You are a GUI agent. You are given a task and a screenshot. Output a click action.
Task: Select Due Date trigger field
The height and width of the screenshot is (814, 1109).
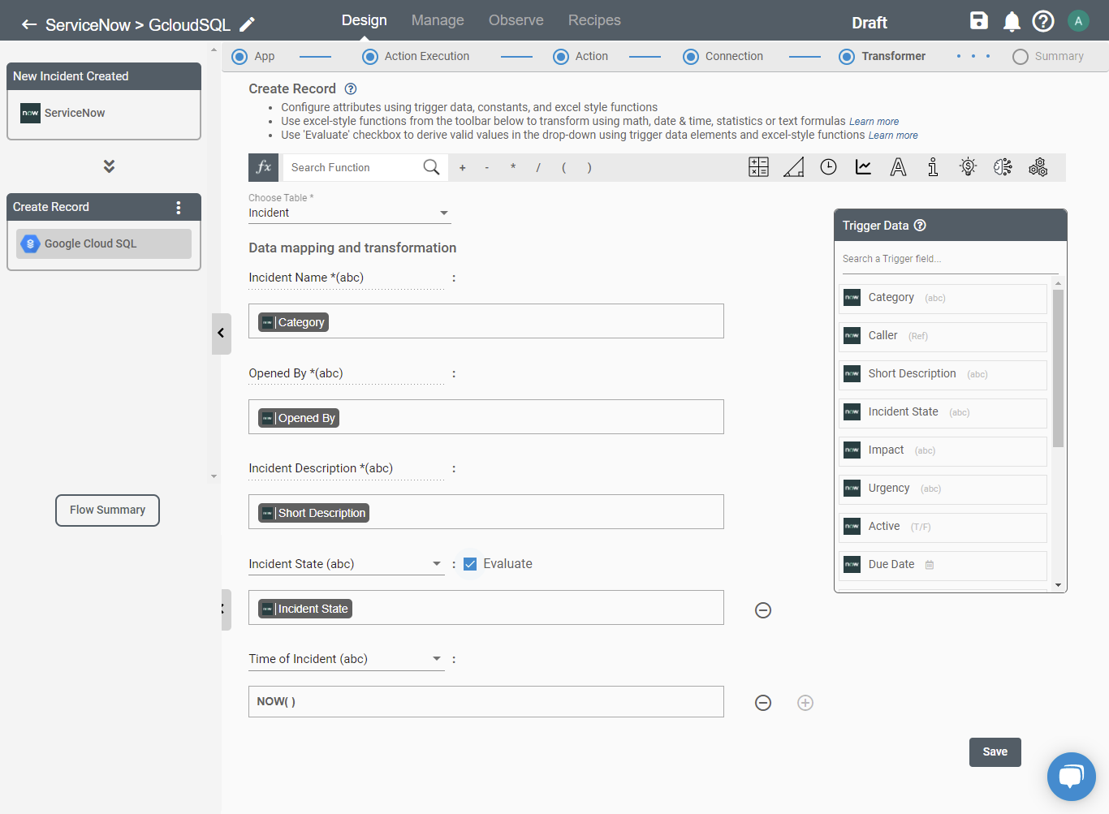point(943,565)
